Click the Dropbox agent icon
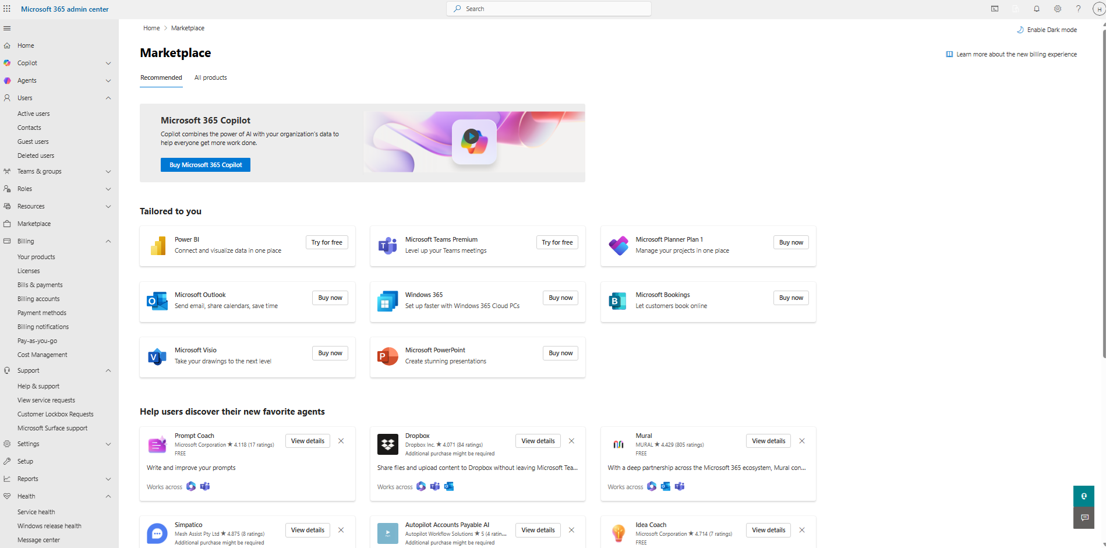Screen dimensions: 1110x548 pos(388,444)
